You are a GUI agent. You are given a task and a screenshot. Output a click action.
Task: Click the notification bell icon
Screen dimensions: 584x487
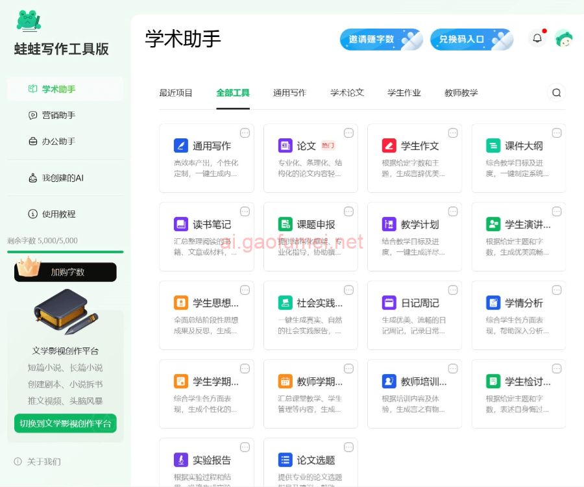[x=537, y=38]
